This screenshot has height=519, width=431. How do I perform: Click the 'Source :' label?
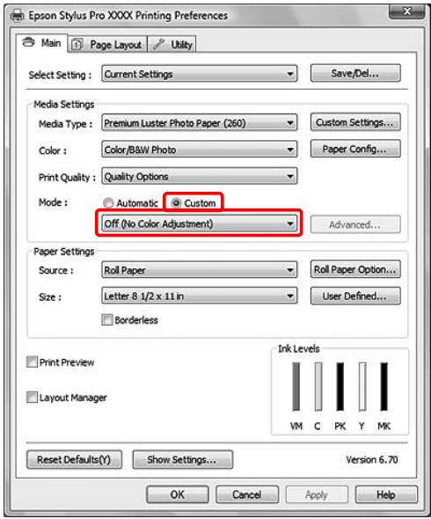pyautogui.click(x=56, y=270)
